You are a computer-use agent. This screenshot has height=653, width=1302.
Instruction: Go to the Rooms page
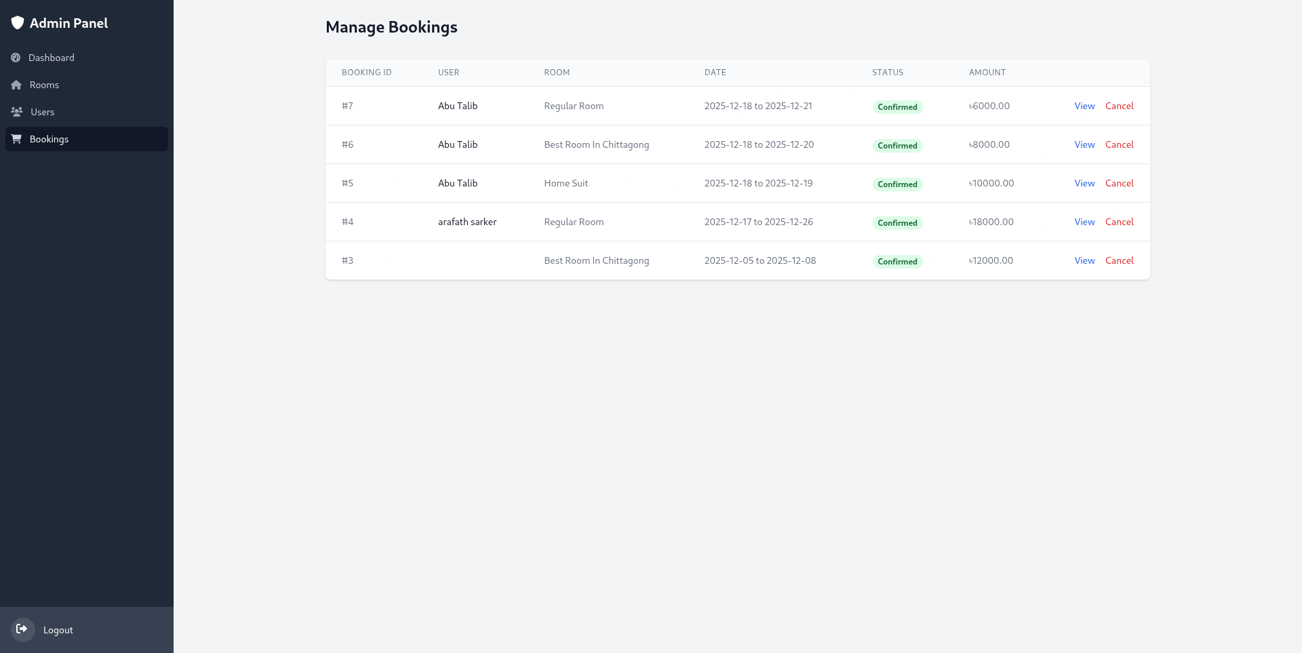(x=44, y=85)
